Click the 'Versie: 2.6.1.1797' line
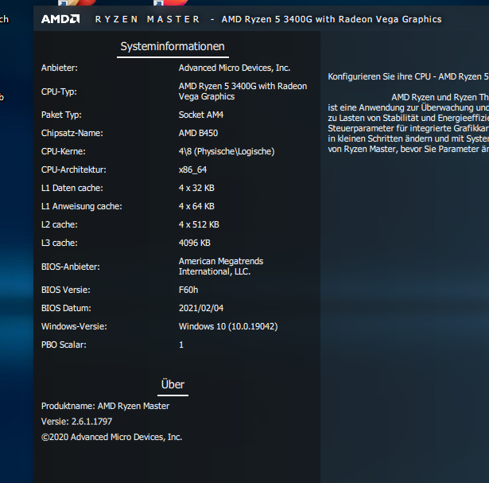The image size is (489, 483). [x=76, y=422]
